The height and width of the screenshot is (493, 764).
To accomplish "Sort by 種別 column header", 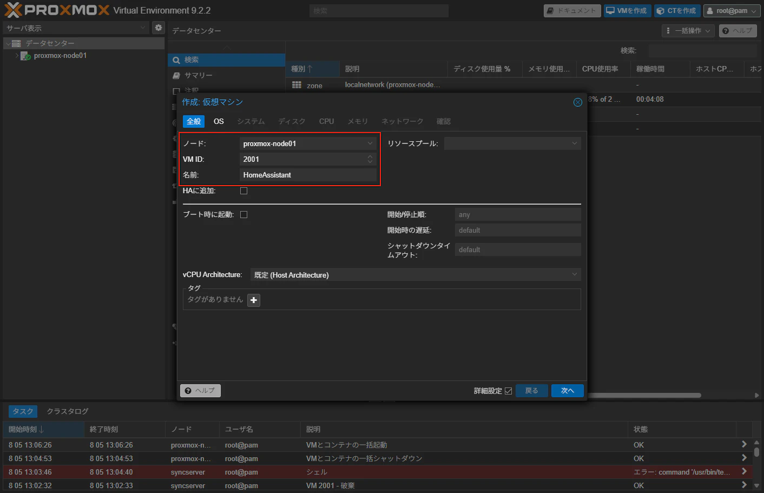I will pyautogui.click(x=312, y=69).
